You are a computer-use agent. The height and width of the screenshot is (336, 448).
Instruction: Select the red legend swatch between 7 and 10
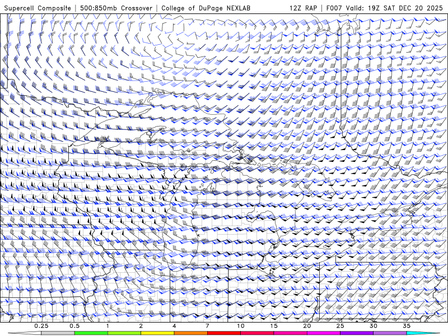[x=223, y=333]
